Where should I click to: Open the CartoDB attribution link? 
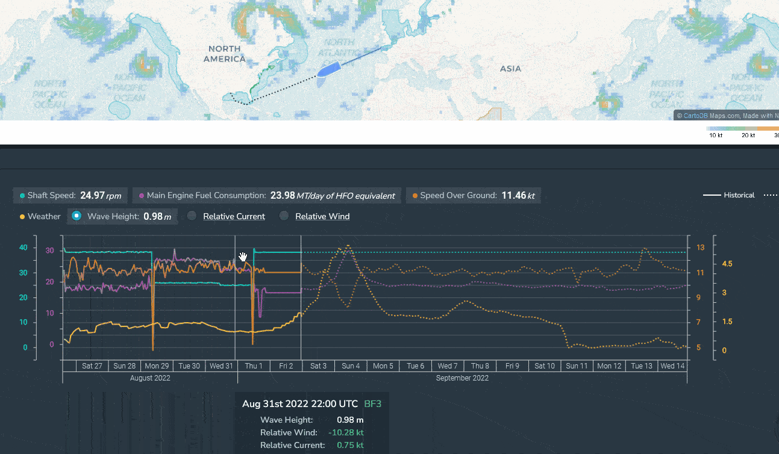pos(695,116)
